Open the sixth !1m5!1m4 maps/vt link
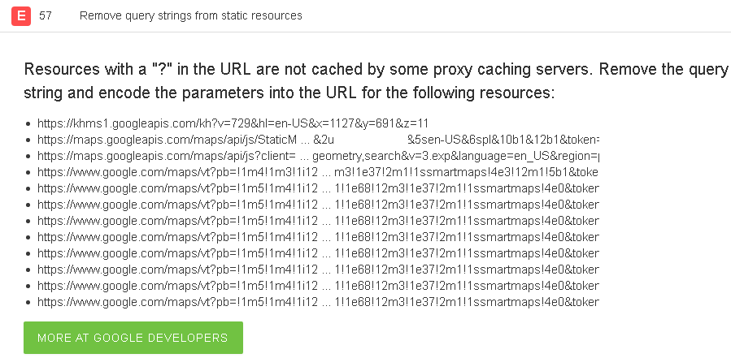731x358 pixels. (x=318, y=270)
